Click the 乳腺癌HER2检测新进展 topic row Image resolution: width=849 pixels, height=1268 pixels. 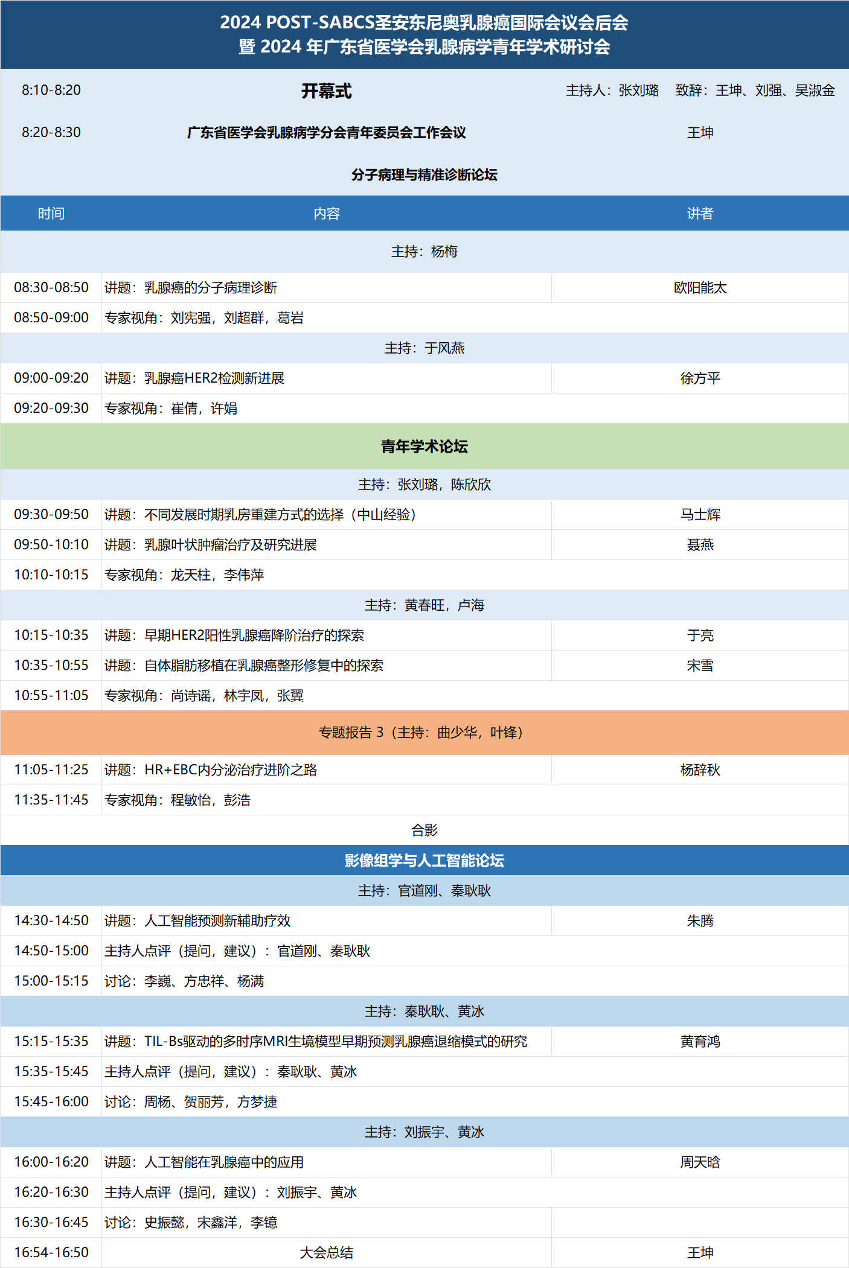[214, 378]
